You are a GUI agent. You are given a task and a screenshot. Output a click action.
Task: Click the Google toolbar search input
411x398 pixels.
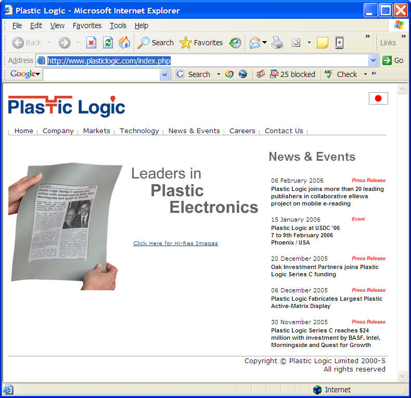coord(101,74)
